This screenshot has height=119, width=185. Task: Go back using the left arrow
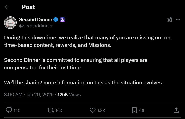point(7,7)
